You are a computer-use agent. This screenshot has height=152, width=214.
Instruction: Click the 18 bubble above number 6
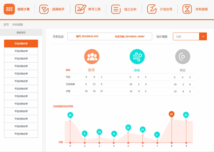pos(142,130)
